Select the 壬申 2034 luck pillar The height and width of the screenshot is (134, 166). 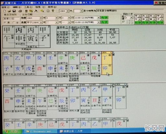(x=52, y=63)
